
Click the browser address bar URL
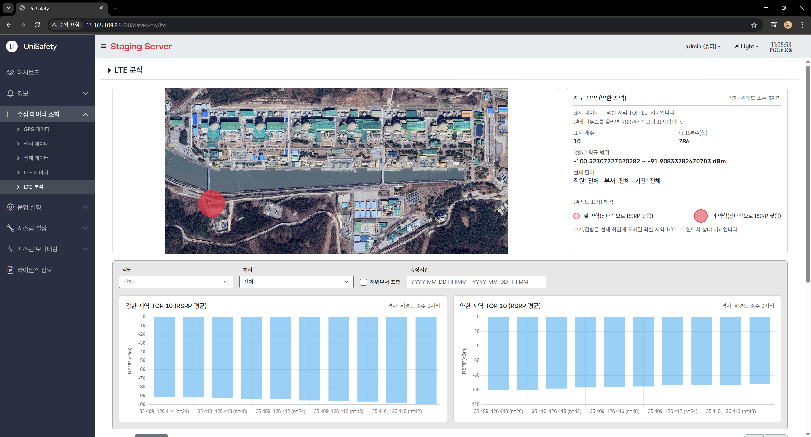click(126, 25)
